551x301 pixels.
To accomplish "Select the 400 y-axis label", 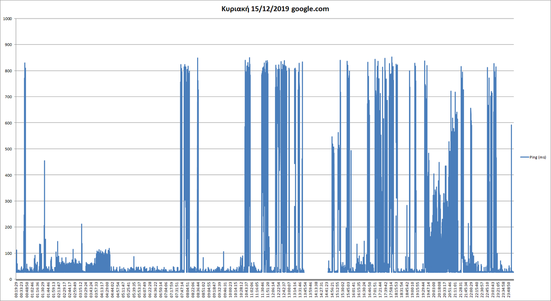I will (9, 175).
